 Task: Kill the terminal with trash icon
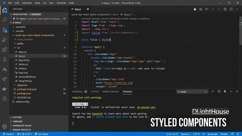pyautogui.click(x=225, y=91)
